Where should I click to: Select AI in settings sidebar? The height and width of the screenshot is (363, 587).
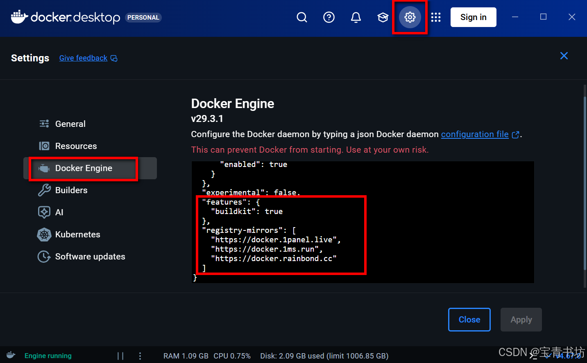point(90,212)
